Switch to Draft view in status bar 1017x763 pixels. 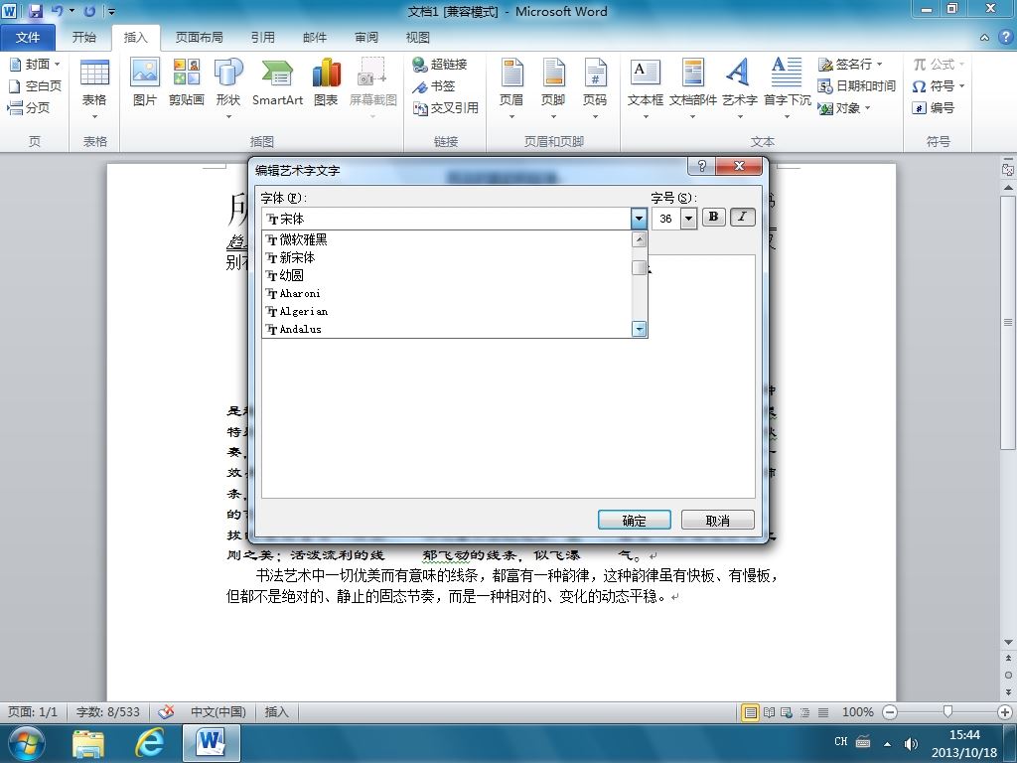823,712
